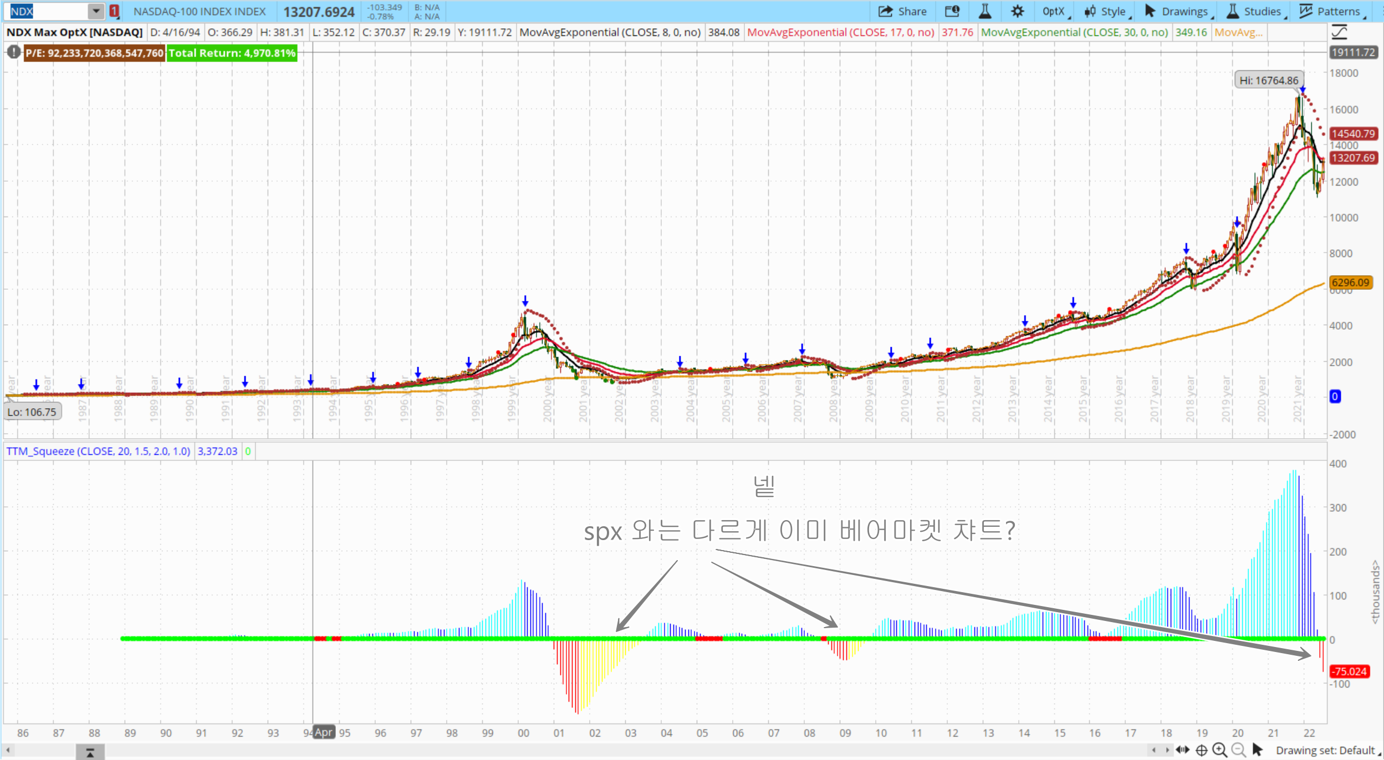
Task: Click the zoom in magnifier icon
Action: pyautogui.click(x=1219, y=750)
